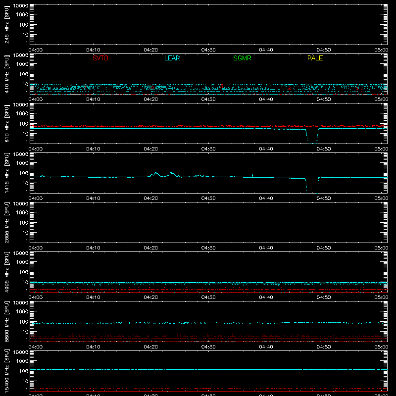Click the 05:00 tick under the 8800 MHz panel

(x=381, y=347)
